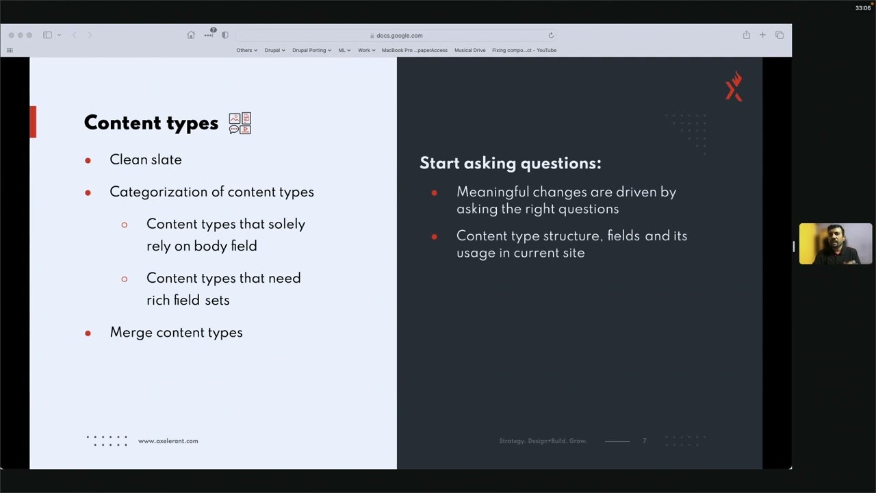Click the Content types heading
Viewport: 876px width, 493px height.
point(151,123)
